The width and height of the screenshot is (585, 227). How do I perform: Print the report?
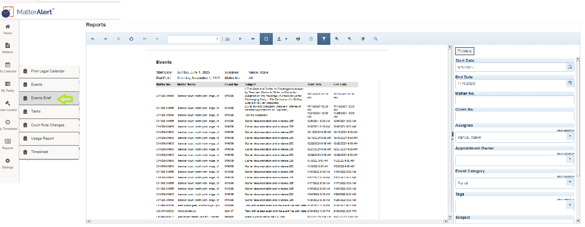[298, 39]
